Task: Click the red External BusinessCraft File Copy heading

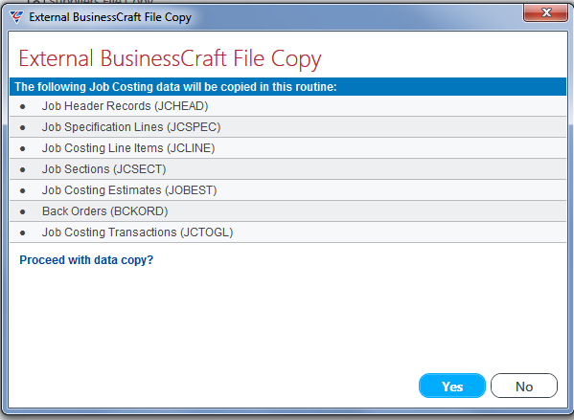Action: (170, 58)
